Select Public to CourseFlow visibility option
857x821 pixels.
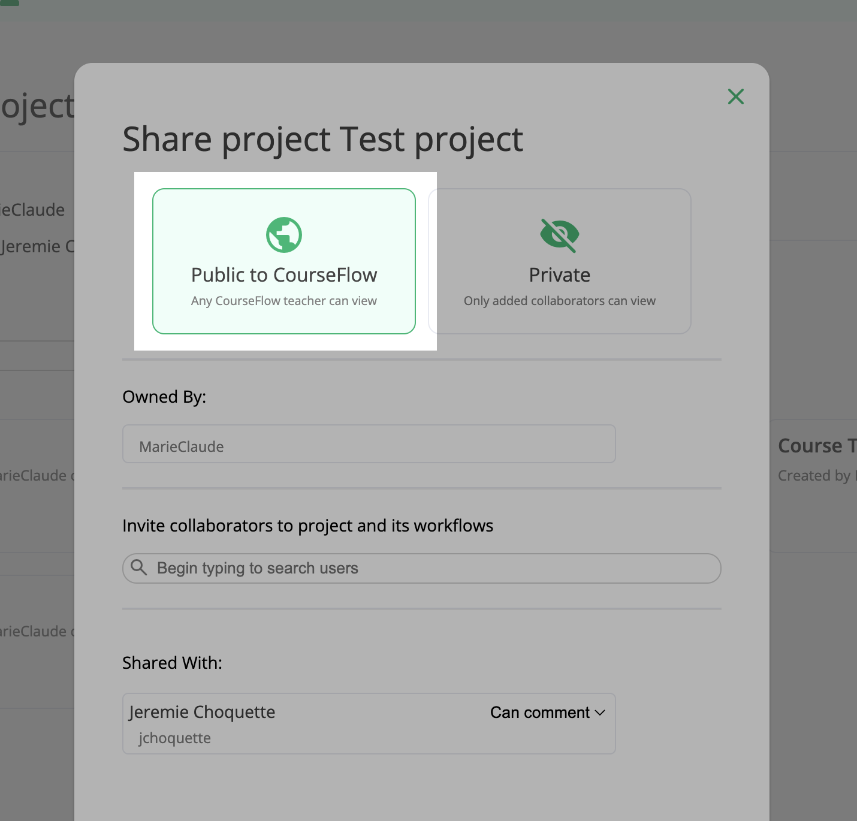pos(284,261)
